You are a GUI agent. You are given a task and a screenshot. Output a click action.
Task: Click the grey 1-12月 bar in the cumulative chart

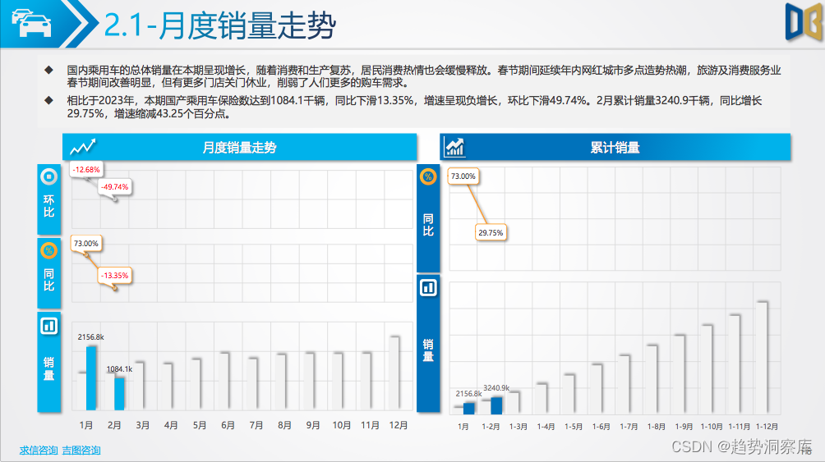762,358
